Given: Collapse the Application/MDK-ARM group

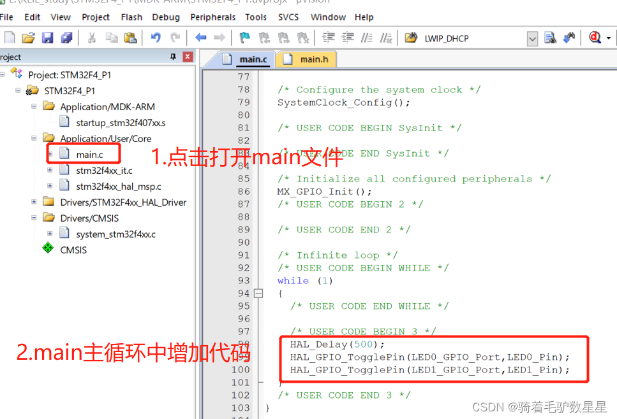Looking at the screenshot, I should [x=34, y=106].
